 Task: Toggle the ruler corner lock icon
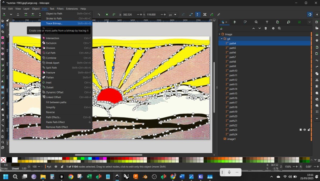tap(8, 20)
